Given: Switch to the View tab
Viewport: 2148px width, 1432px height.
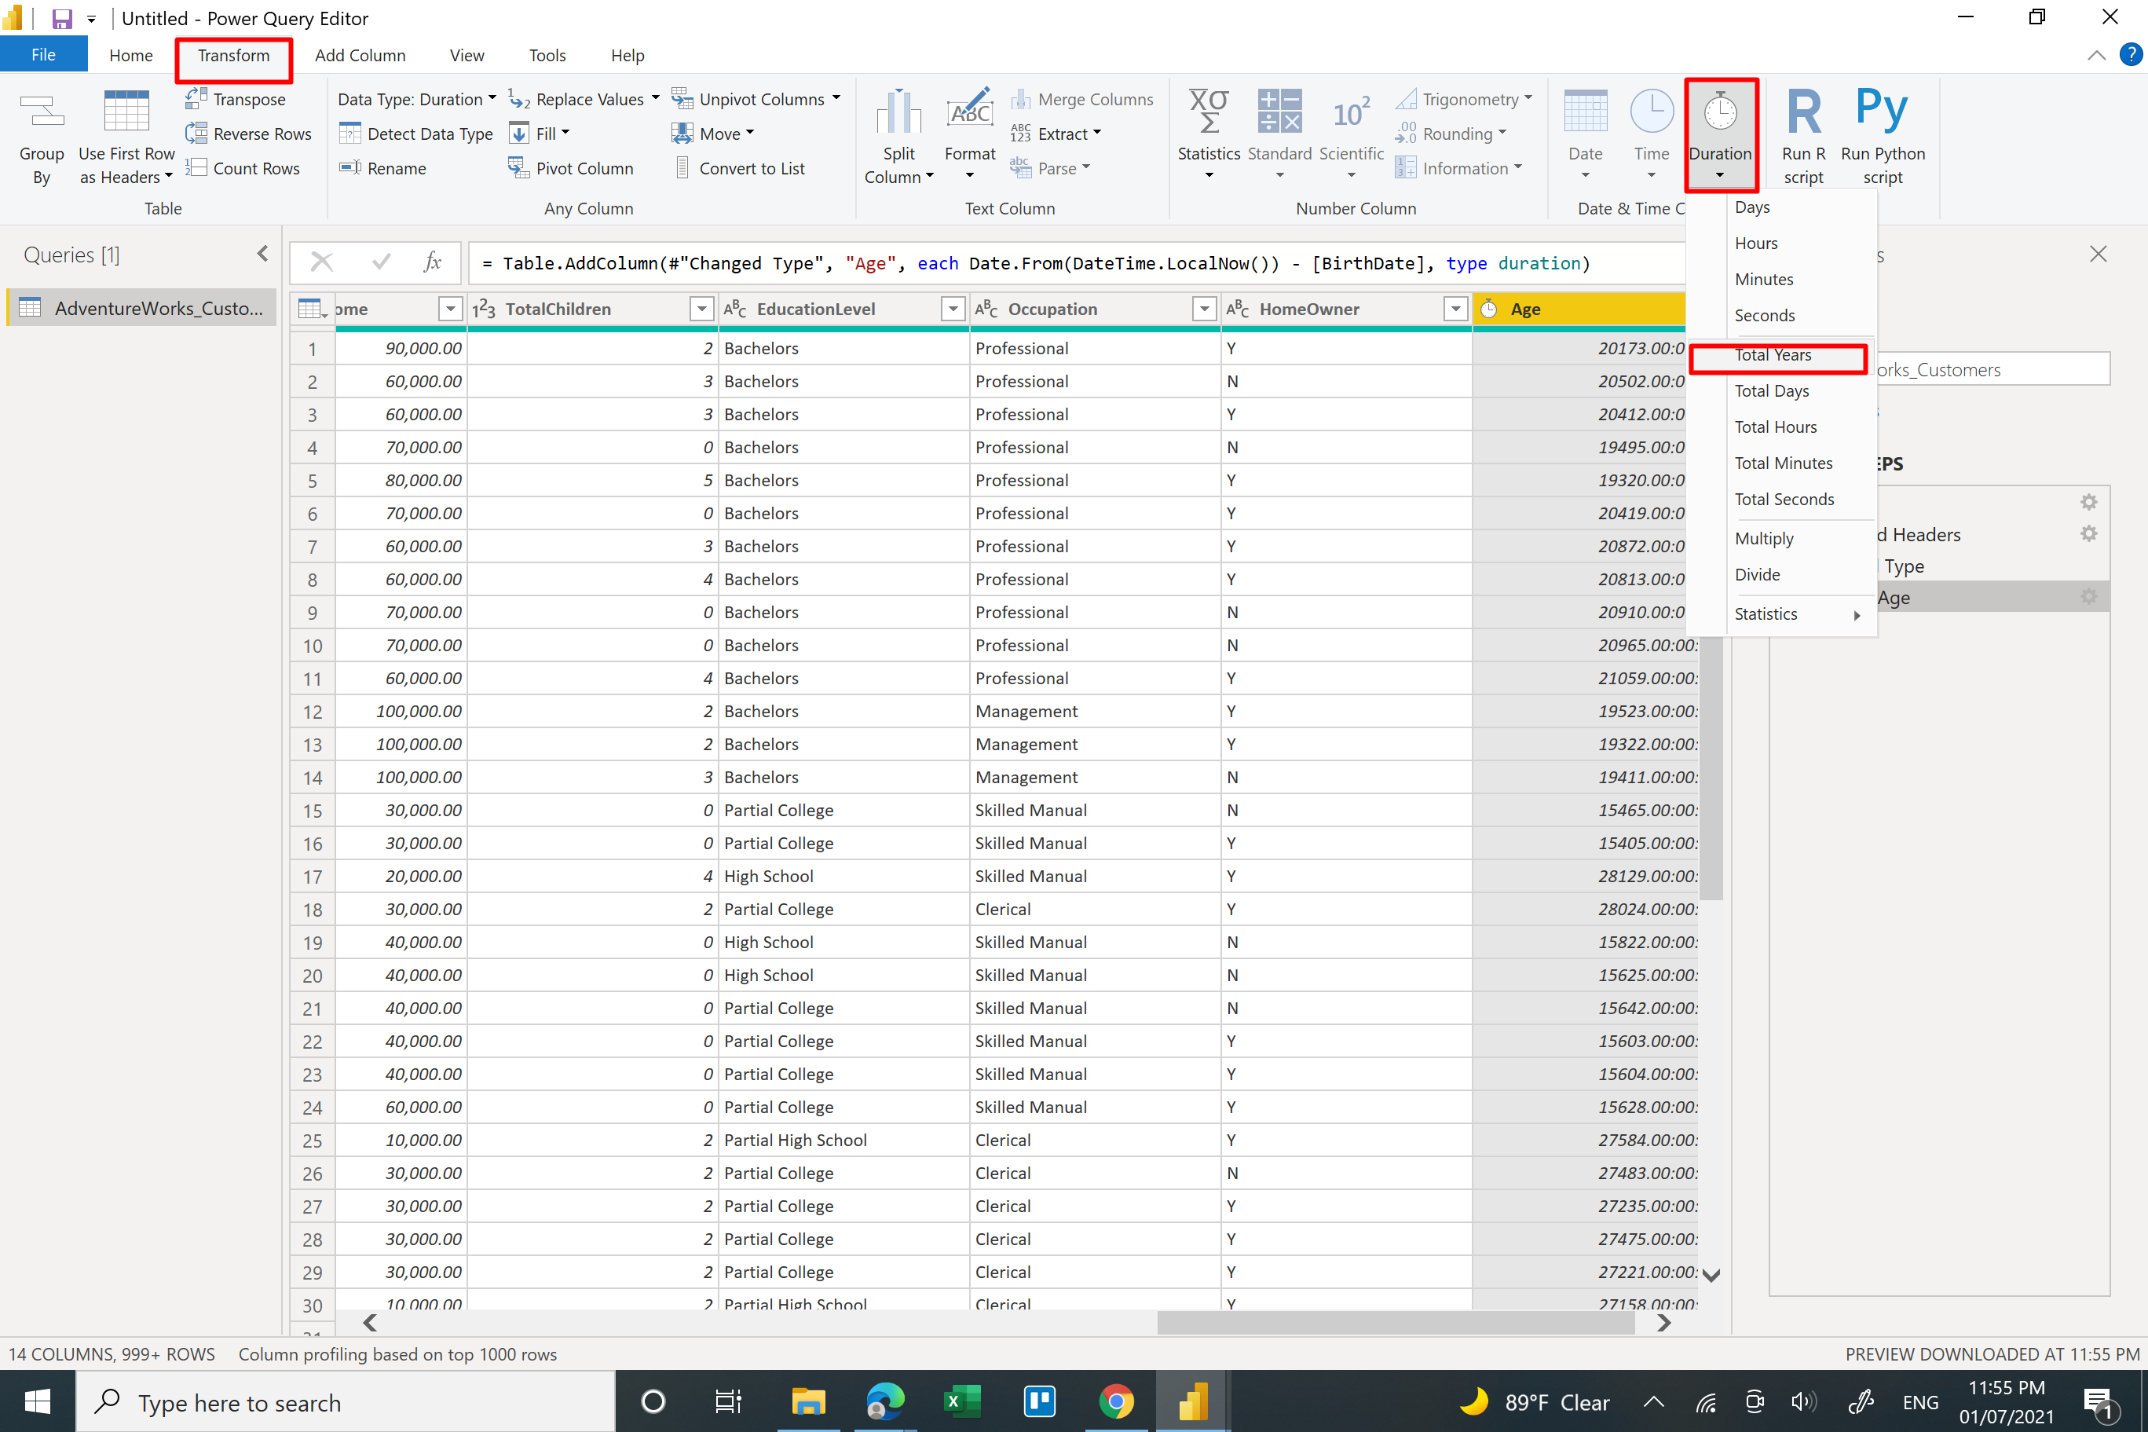Looking at the screenshot, I should (x=467, y=55).
